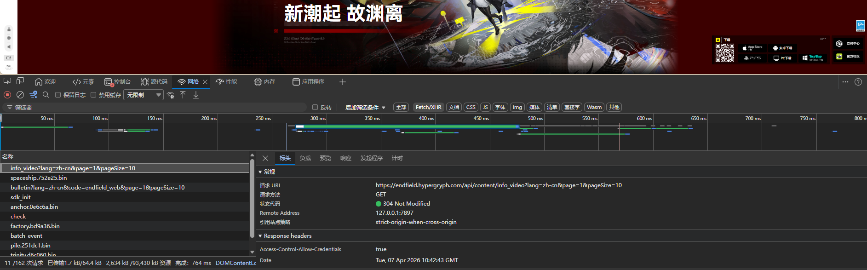Click the 安卓下载 Android button

[782, 48]
